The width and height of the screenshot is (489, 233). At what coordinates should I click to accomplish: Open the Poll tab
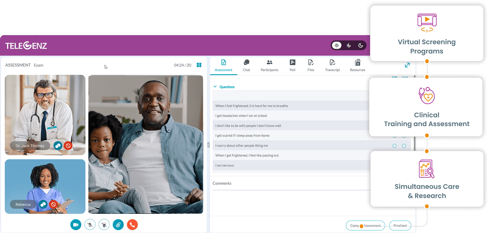pos(292,66)
